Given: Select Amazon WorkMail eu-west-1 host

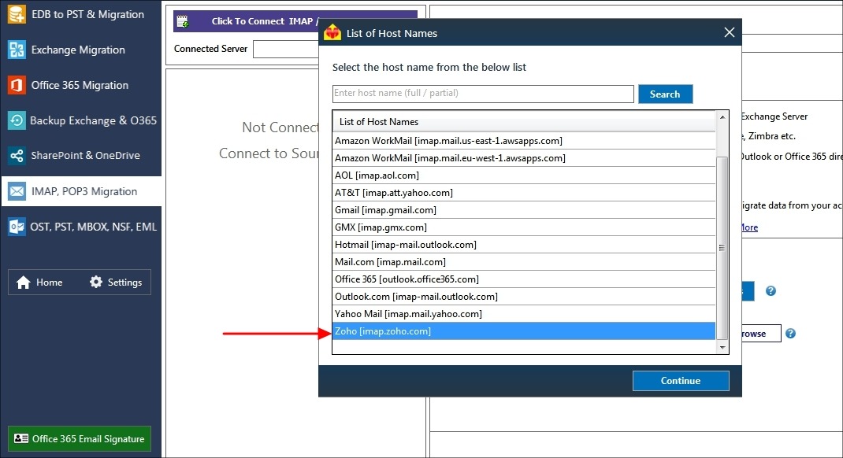Looking at the screenshot, I should (524, 158).
